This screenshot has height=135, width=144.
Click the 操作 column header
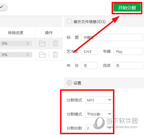[49, 33]
